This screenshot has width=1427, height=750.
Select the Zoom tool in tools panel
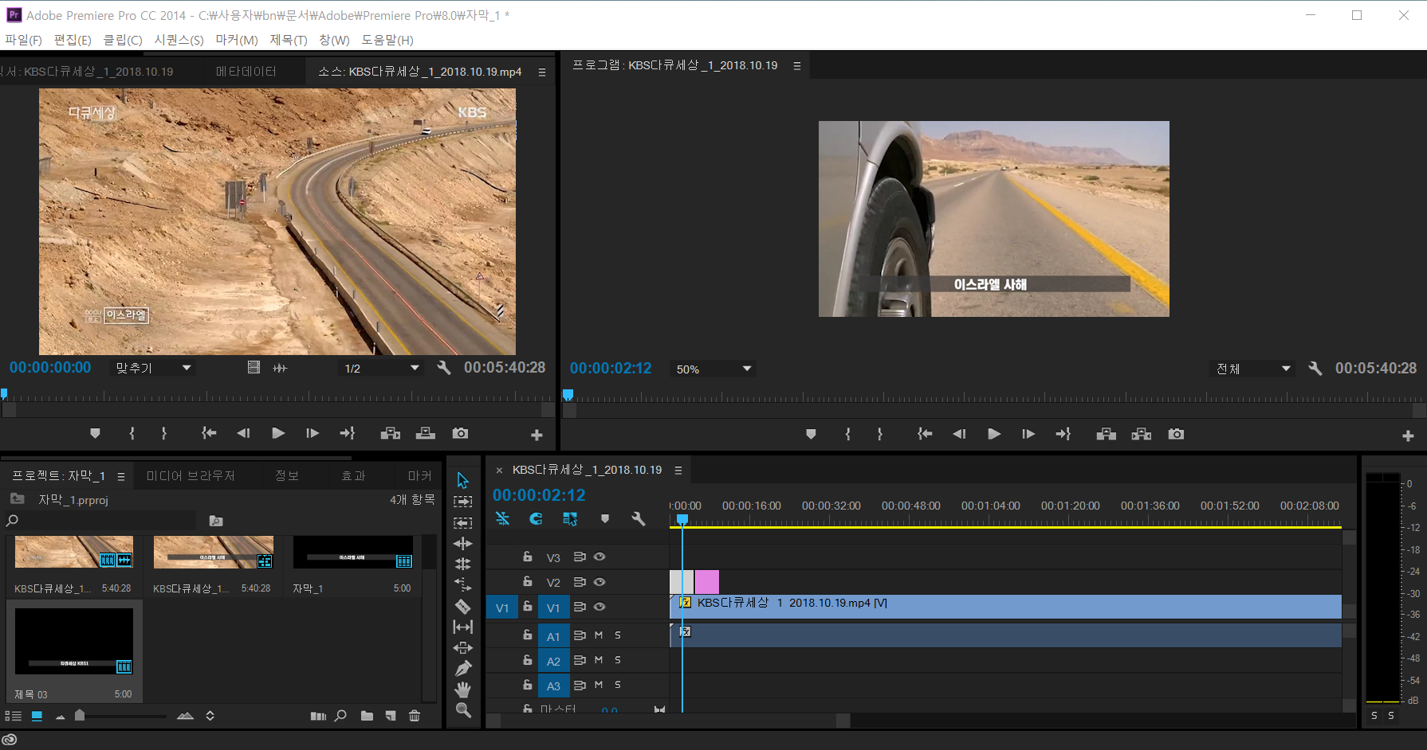(463, 709)
